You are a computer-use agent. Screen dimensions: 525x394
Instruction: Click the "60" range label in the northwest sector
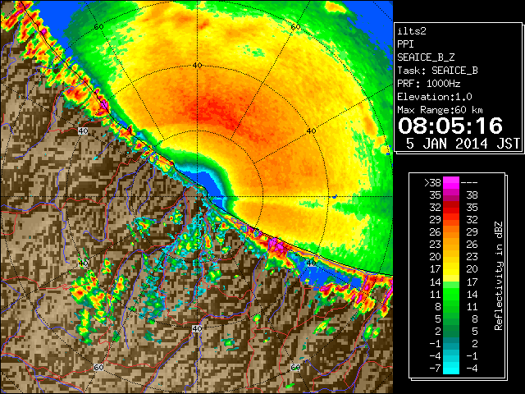(98, 27)
